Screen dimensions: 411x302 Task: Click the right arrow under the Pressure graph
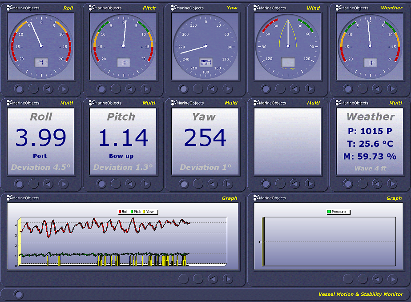393,279
